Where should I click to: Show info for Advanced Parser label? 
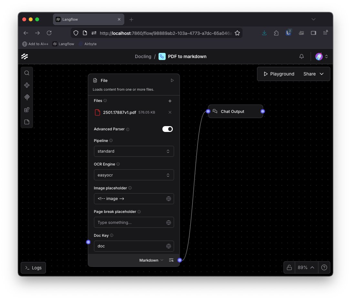(x=128, y=129)
